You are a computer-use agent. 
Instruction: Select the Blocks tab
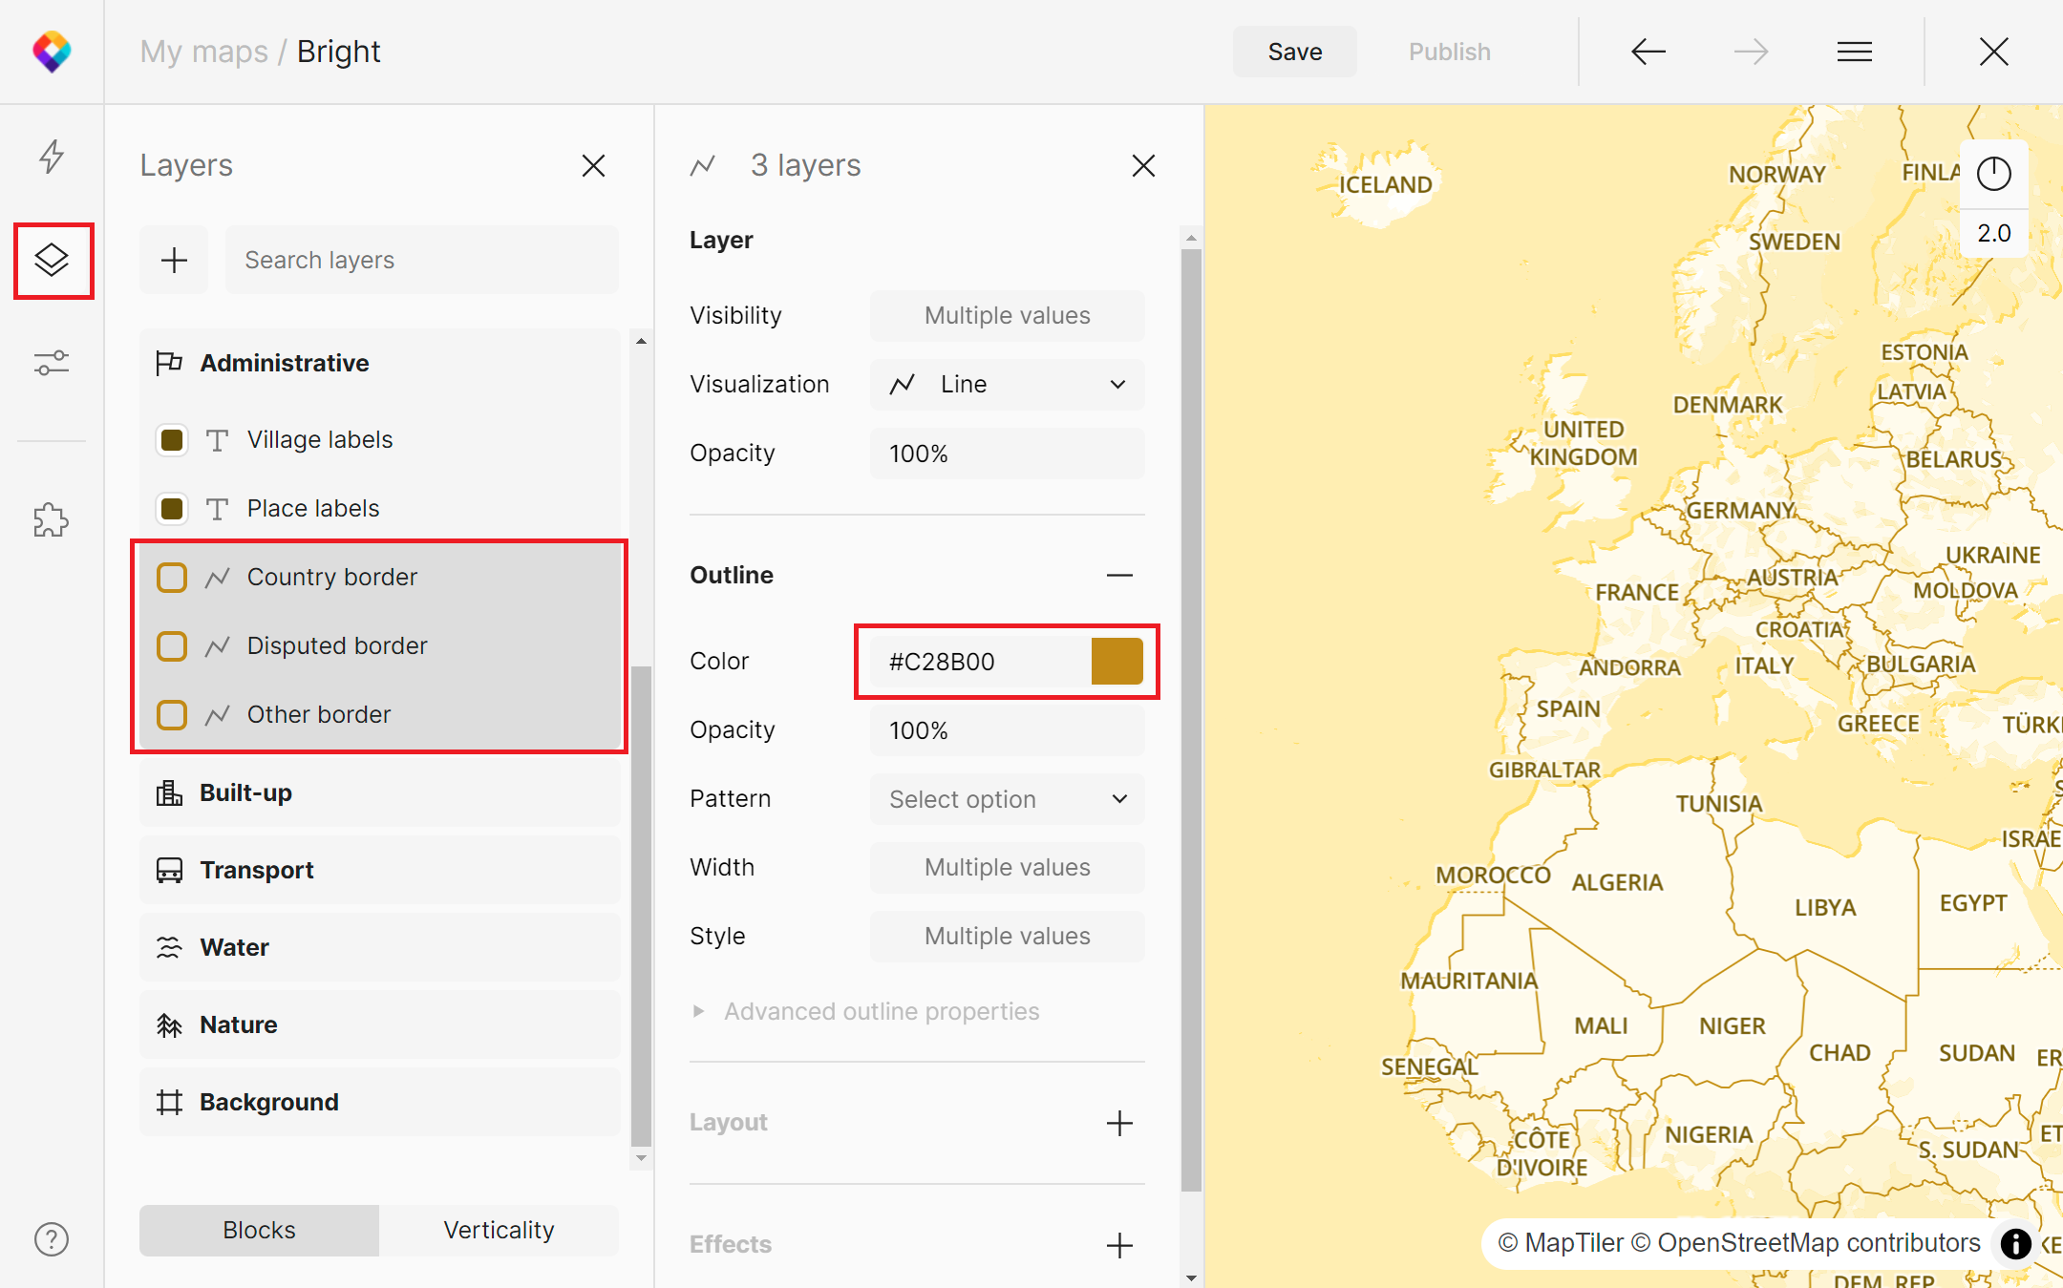click(x=259, y=1230)
